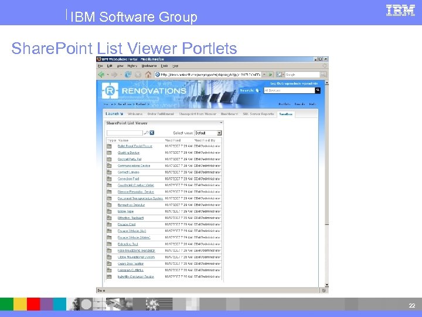The width and height of the screenshot is (422, 317).
Task: Click the black search button beside All Sources
Action: [x=318, y=90]
